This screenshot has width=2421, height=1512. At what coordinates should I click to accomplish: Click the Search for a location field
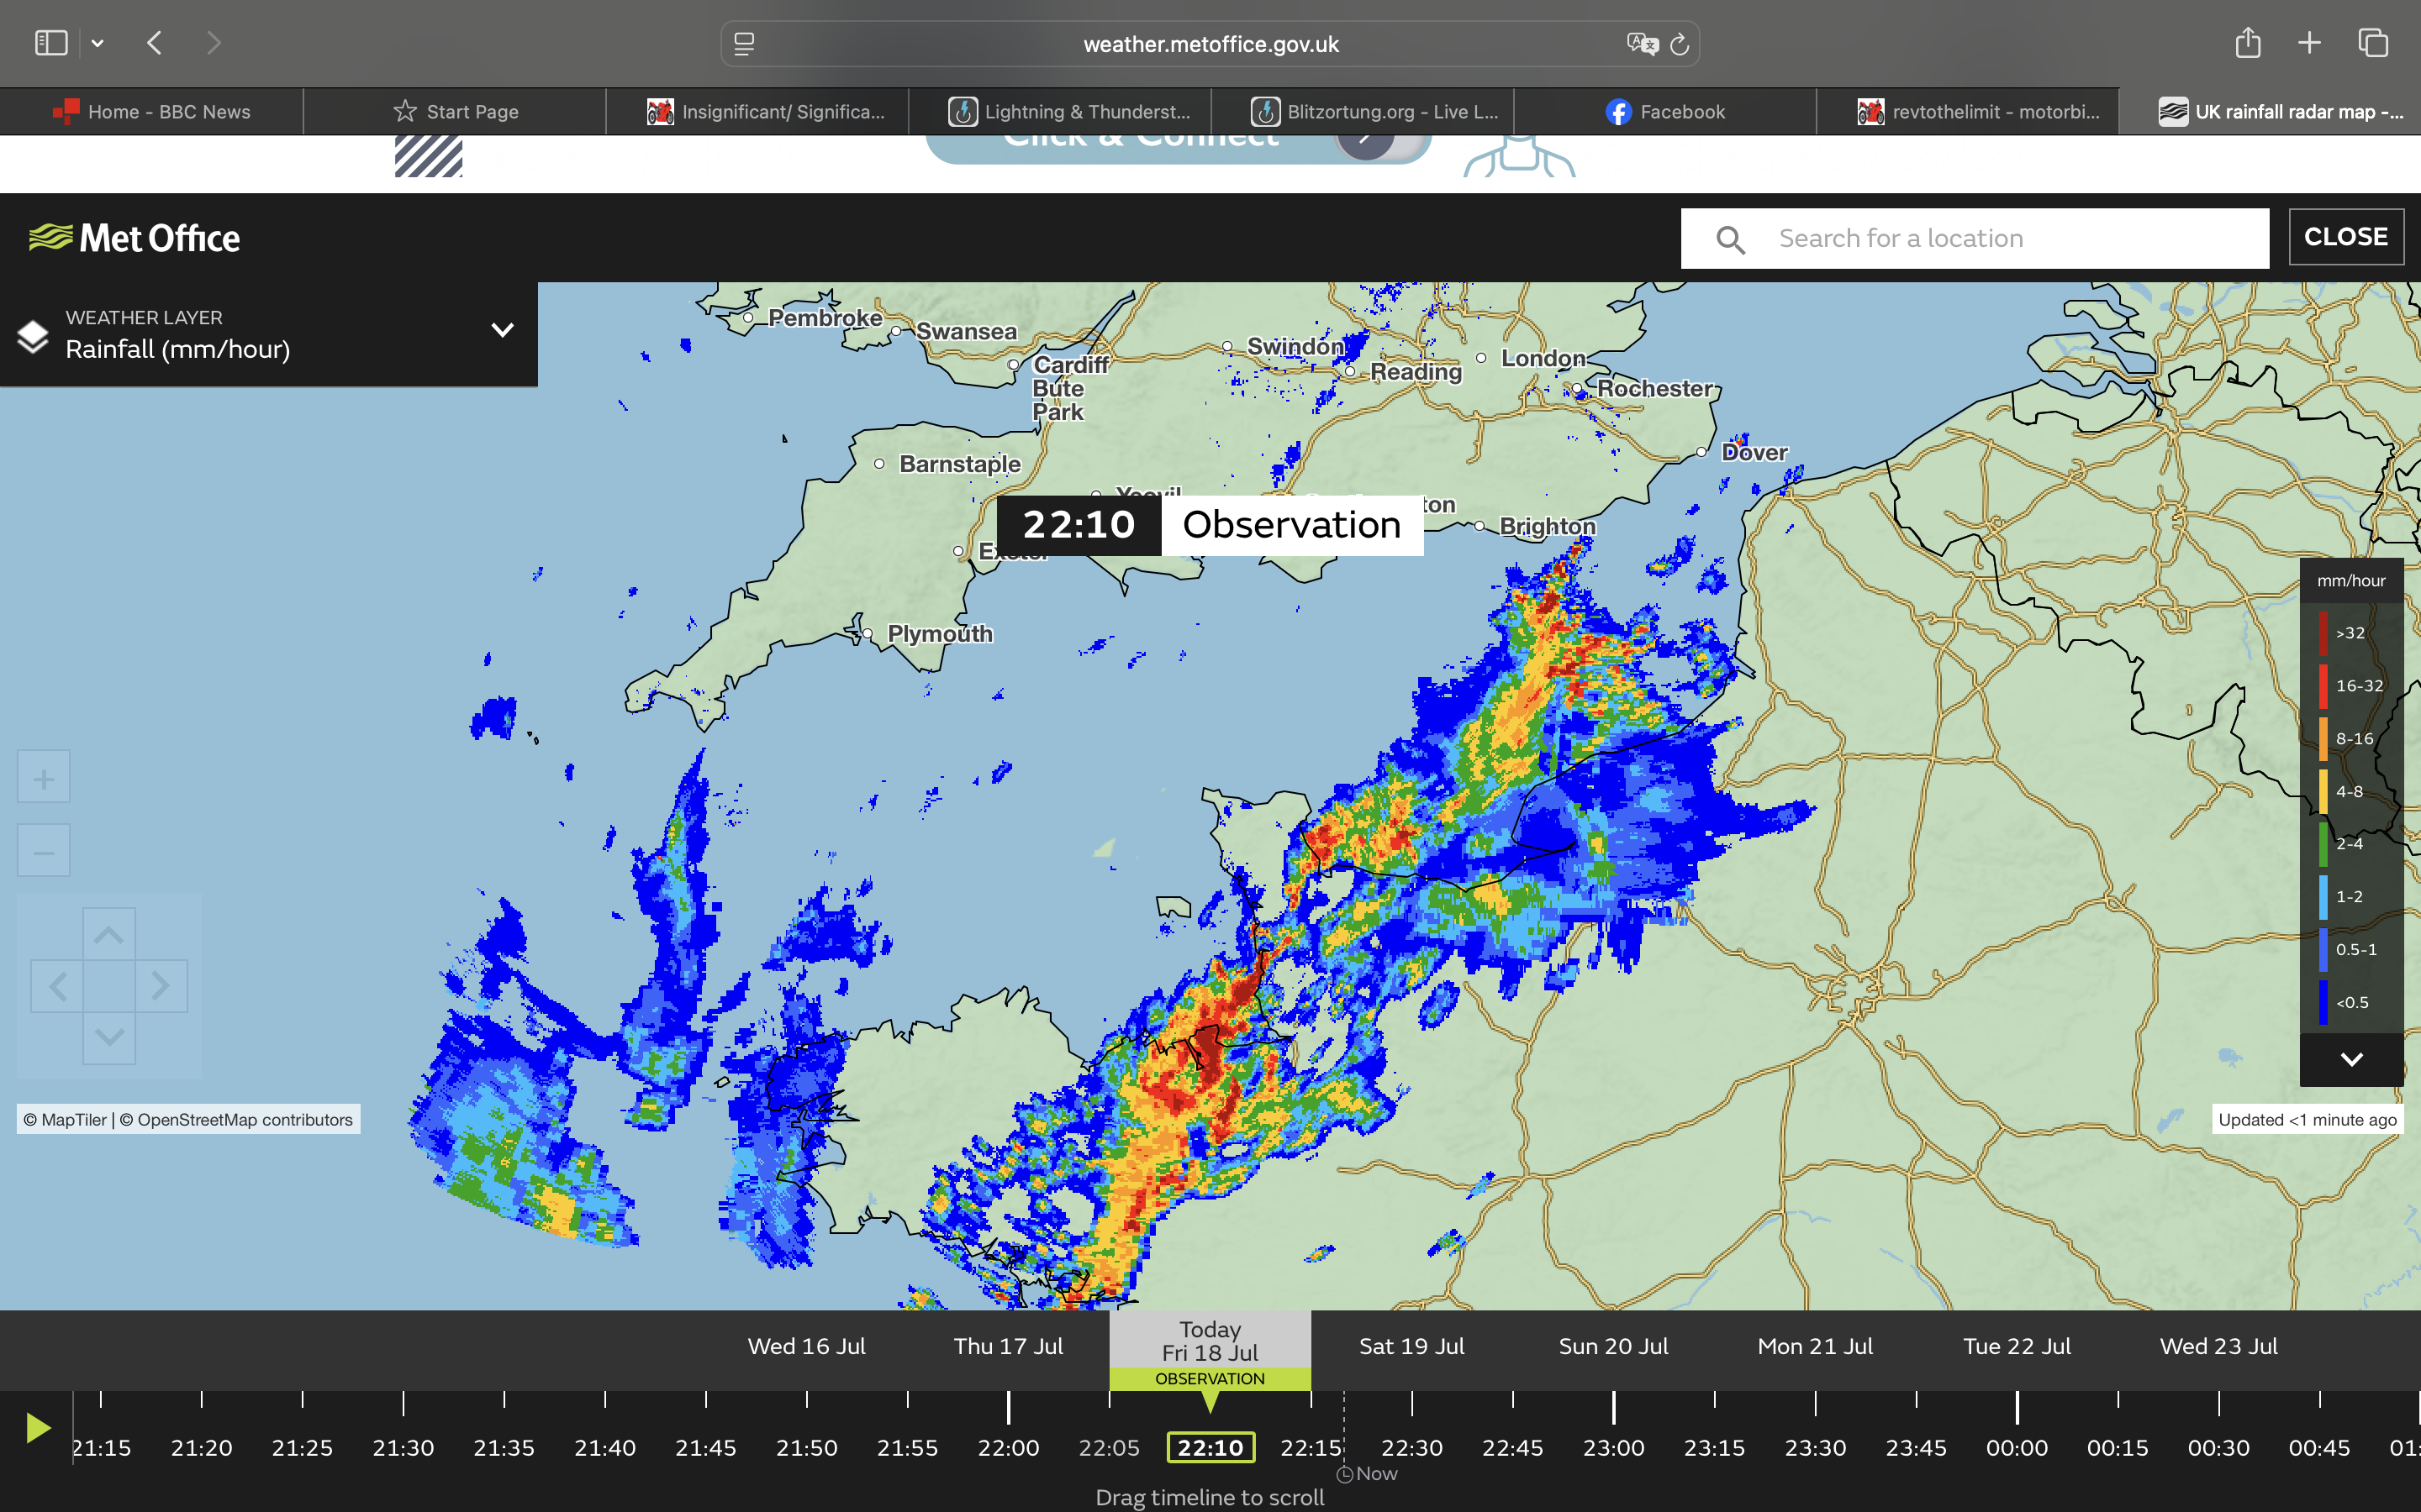click(1975, 238)
